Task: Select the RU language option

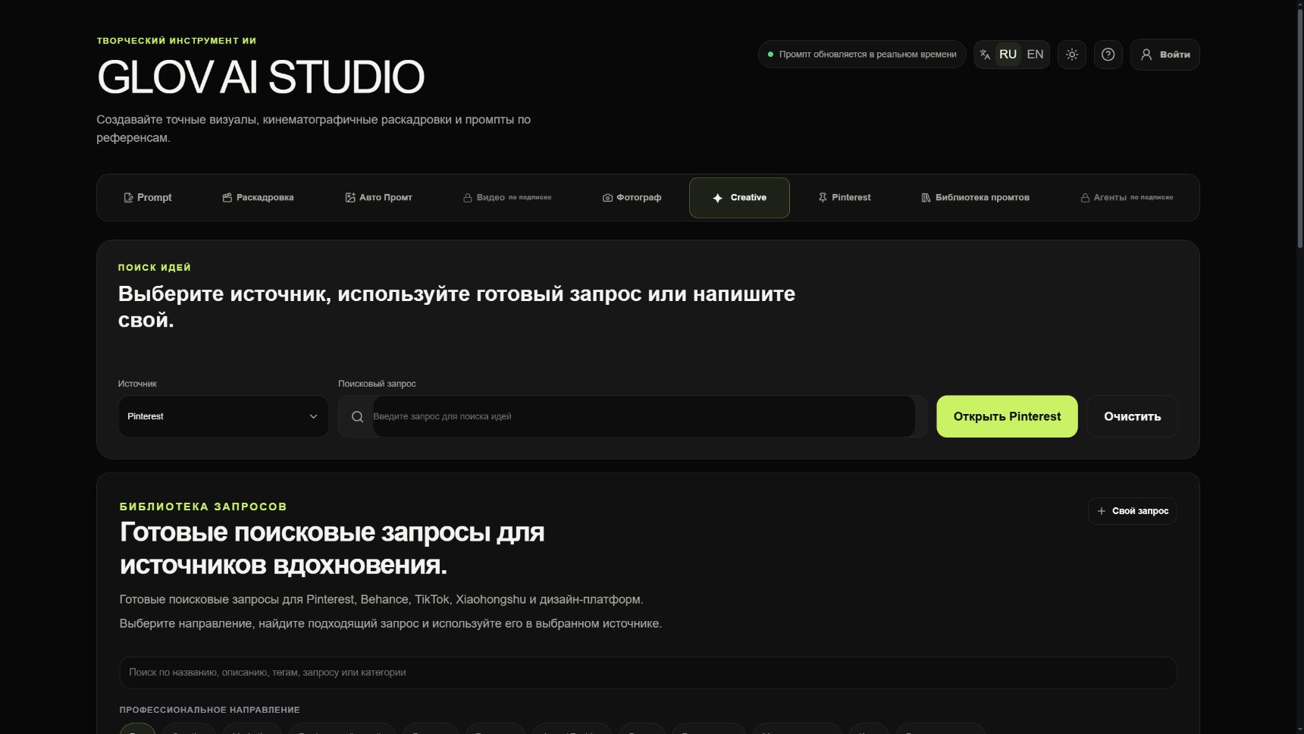Action: click(1008, 55)
